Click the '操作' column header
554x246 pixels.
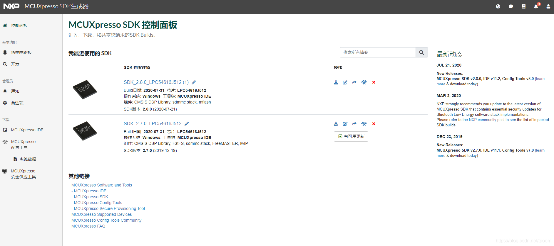(x=338, y=67)
